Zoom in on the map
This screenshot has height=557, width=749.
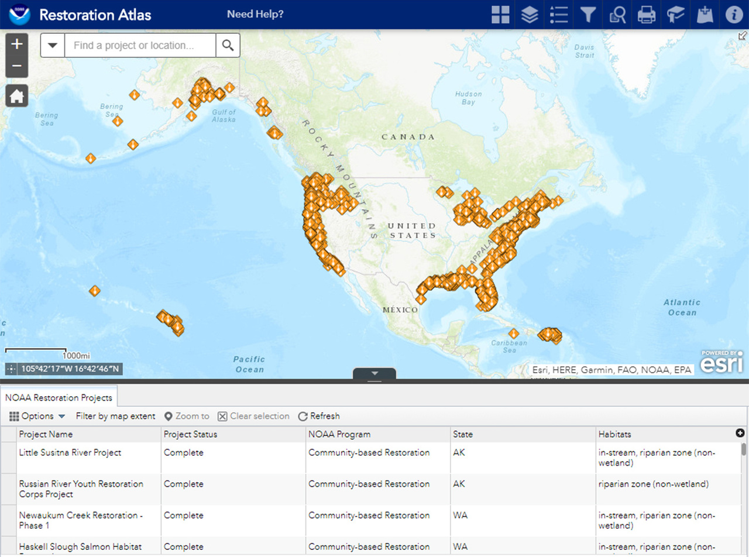(x=16, y=43)
